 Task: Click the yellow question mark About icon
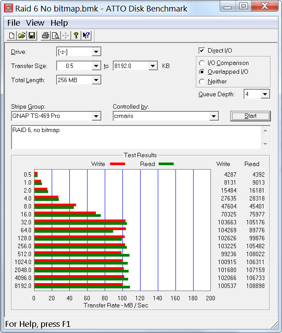[76, 35]
